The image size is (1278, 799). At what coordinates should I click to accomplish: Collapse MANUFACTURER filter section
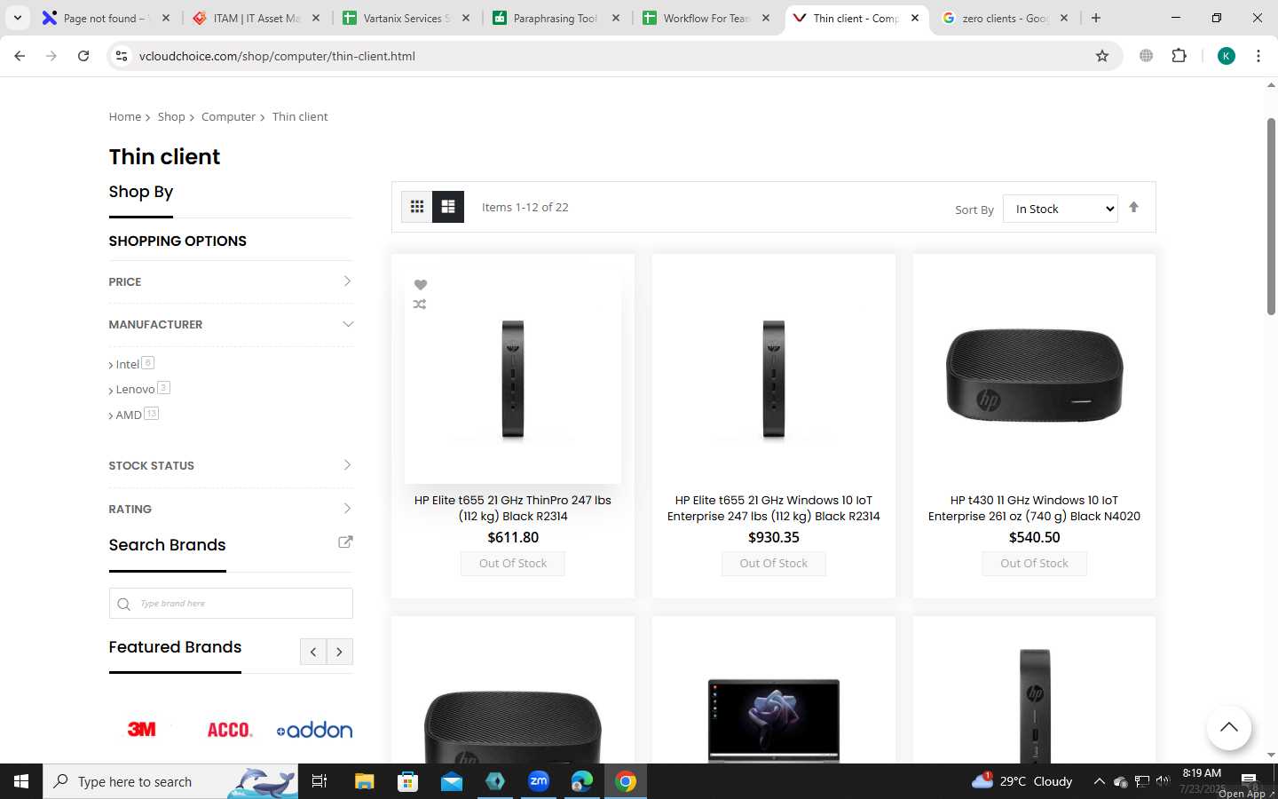(x=231, y=324)
